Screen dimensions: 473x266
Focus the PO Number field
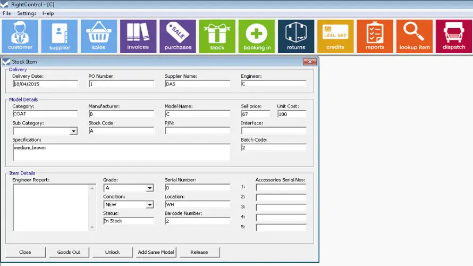coord(121,84)
